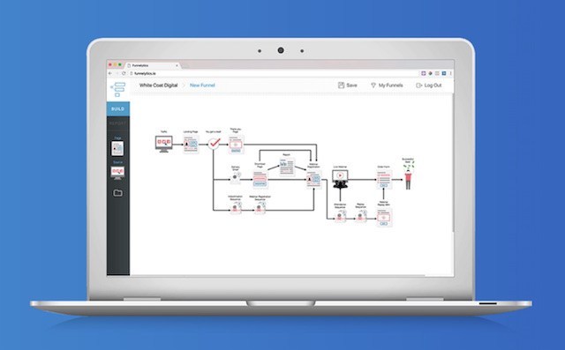Click the Funnelytics logo icon
Image resolution: width=565 pixels, height=350 pixels.
118,89
